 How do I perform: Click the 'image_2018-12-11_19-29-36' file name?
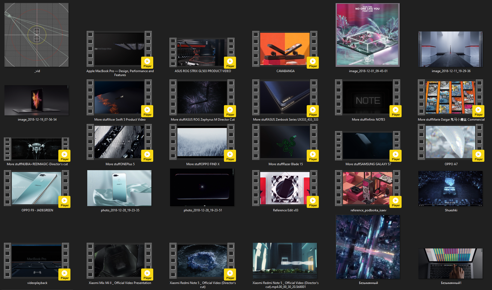coord(451,71)
